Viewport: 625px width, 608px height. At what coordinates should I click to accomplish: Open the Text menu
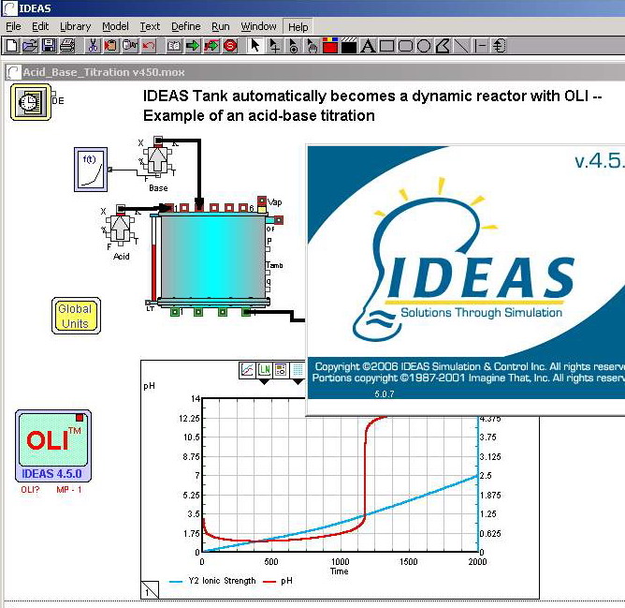point(150,26)
